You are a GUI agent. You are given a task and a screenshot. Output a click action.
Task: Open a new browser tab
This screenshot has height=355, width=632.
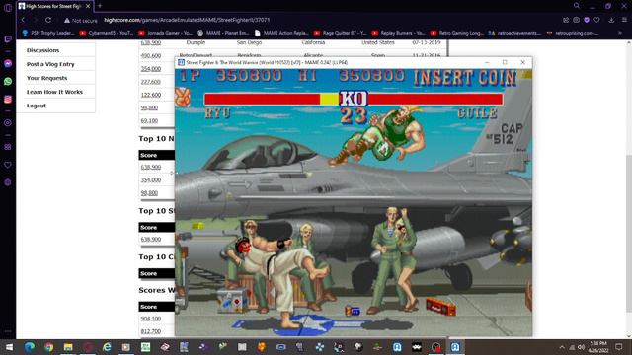click(x=100, y=6)
